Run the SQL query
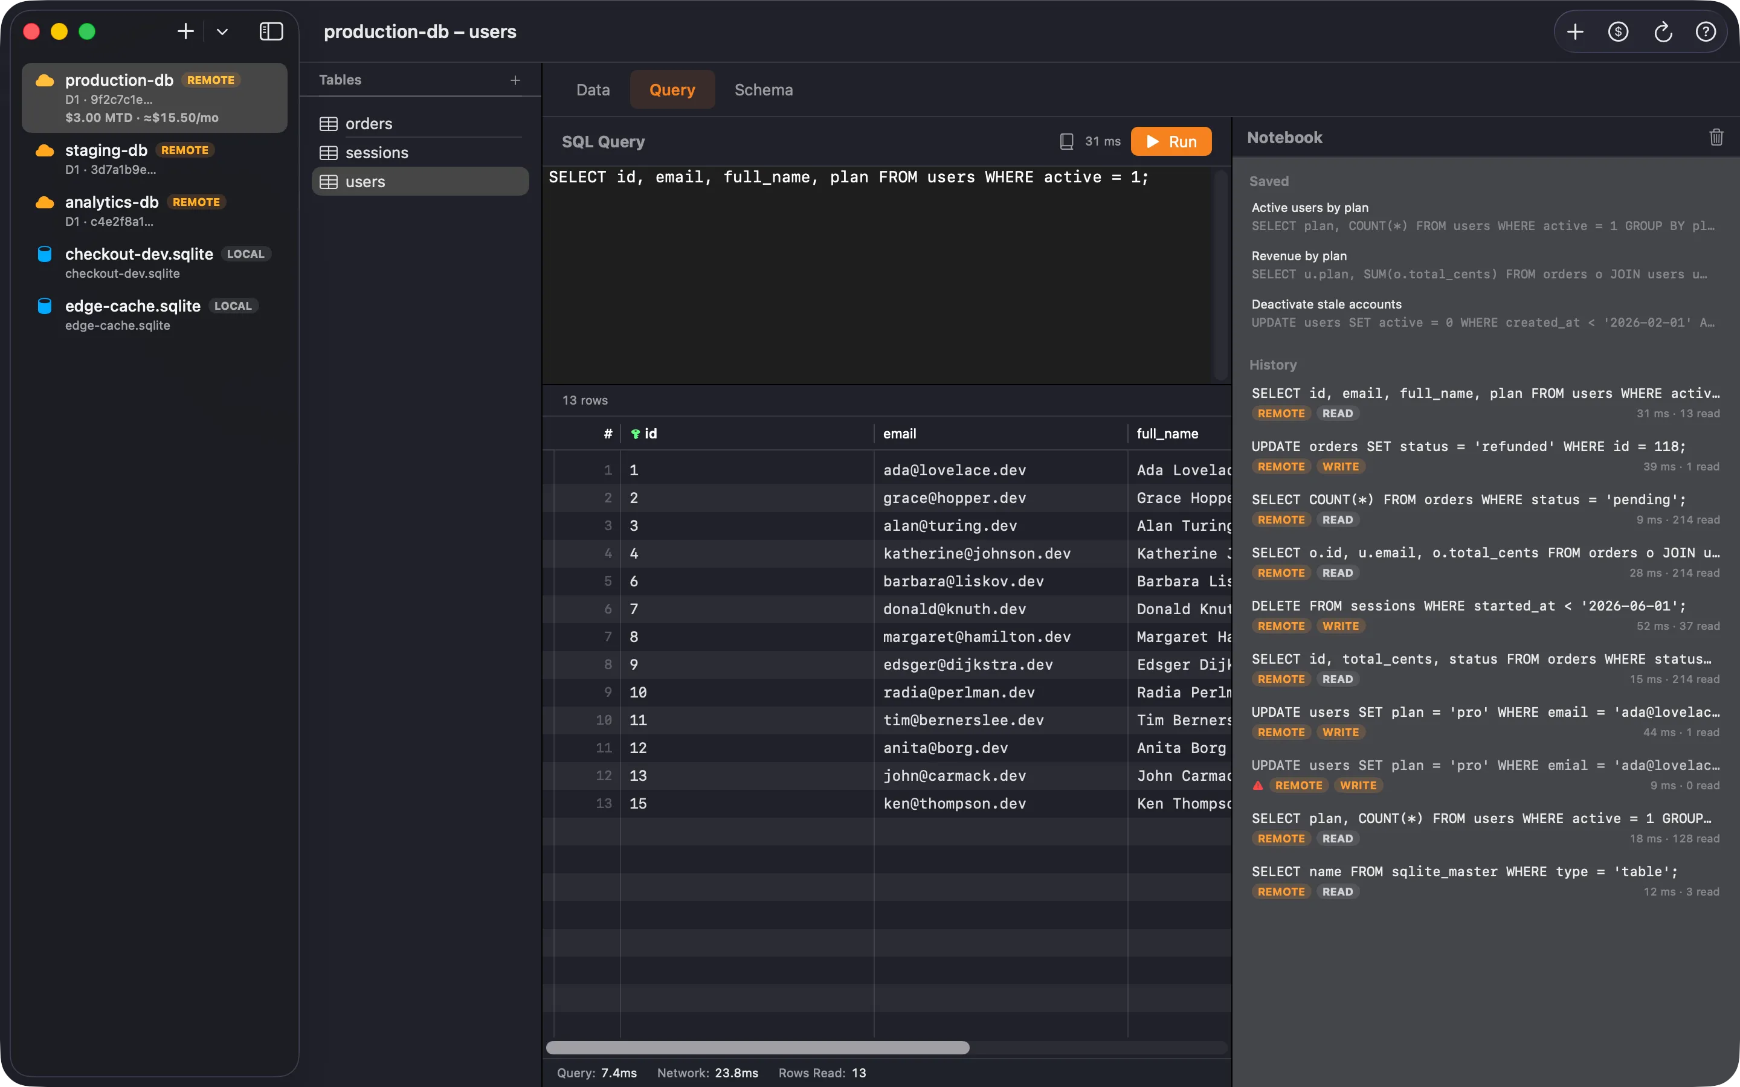The width and height of the screenshot is (1740, 1087). coord(1170,141)
